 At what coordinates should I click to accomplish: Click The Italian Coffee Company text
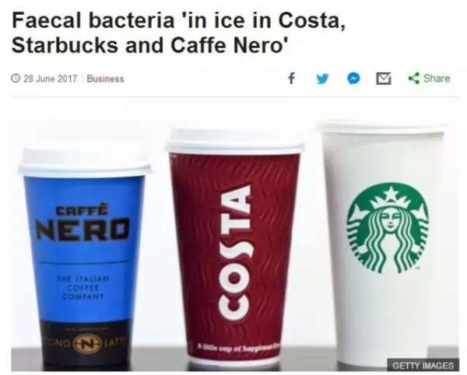pyautogui.click(x=83, y=288)
